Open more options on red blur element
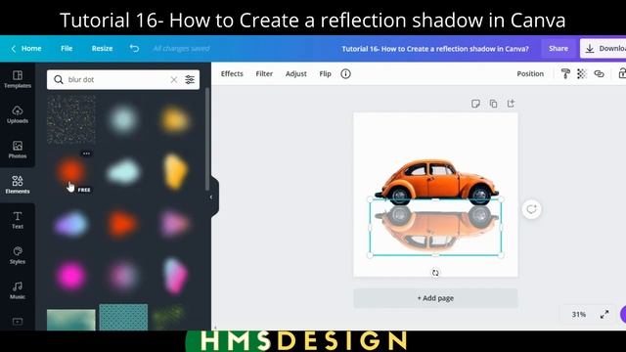This screenshot has width=626, height=352. pyautogui.click(x=86, y=154)
